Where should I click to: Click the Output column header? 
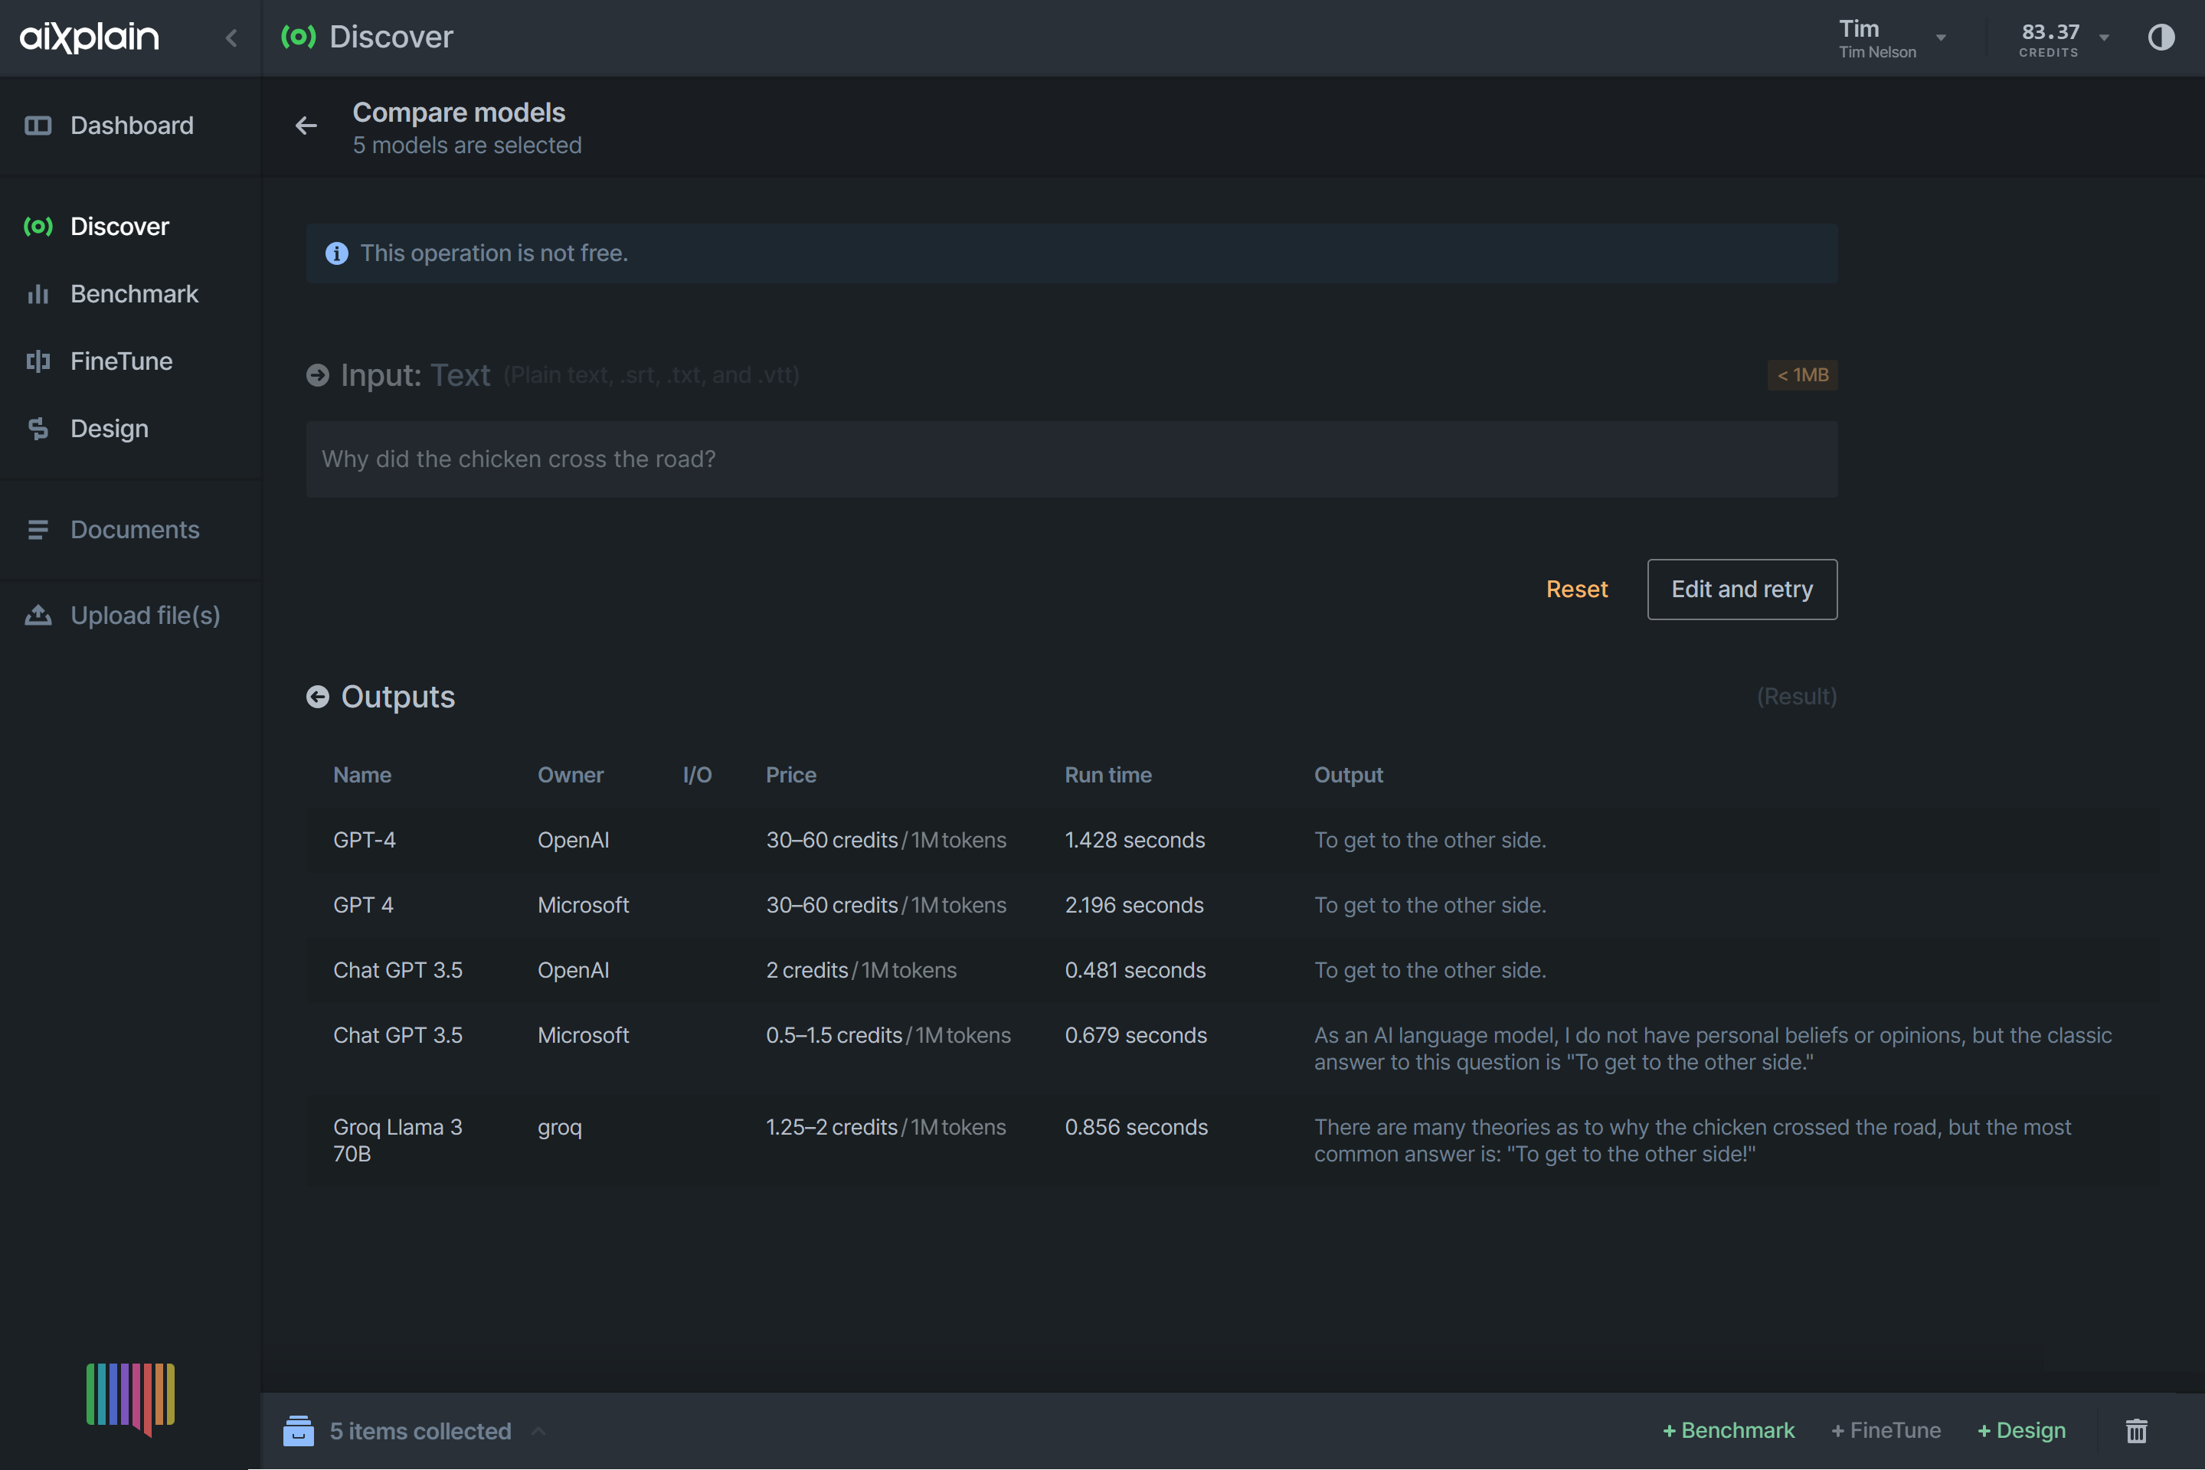pyautogui.click(x=1348, y=776)
